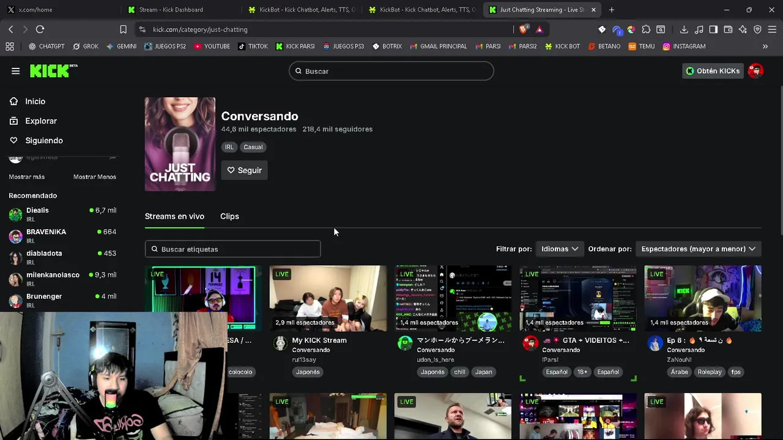Open the TIKTOK bookmark
This screenshot has width=783, height=440.
click(253, 46)
